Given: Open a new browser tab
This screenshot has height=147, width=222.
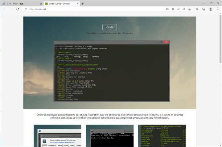Looking at the screenshot, I should click(x=83, y=4).
